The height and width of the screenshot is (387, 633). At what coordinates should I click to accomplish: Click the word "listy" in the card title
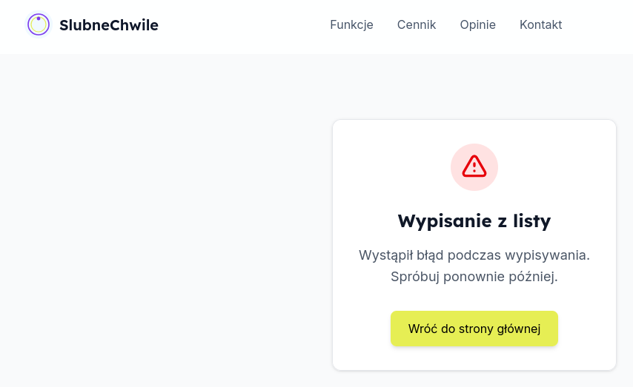(x=531, y=221)
